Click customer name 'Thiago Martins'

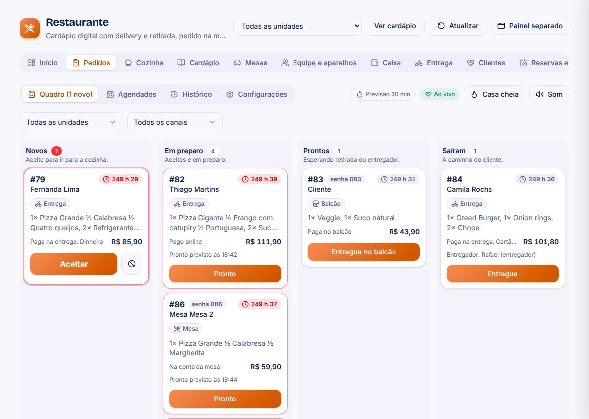[x=194, y=189]
